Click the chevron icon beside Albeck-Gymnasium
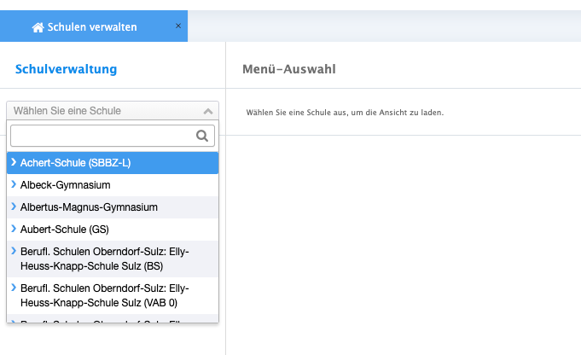This screenshot has height=355, width=581. 14,183
